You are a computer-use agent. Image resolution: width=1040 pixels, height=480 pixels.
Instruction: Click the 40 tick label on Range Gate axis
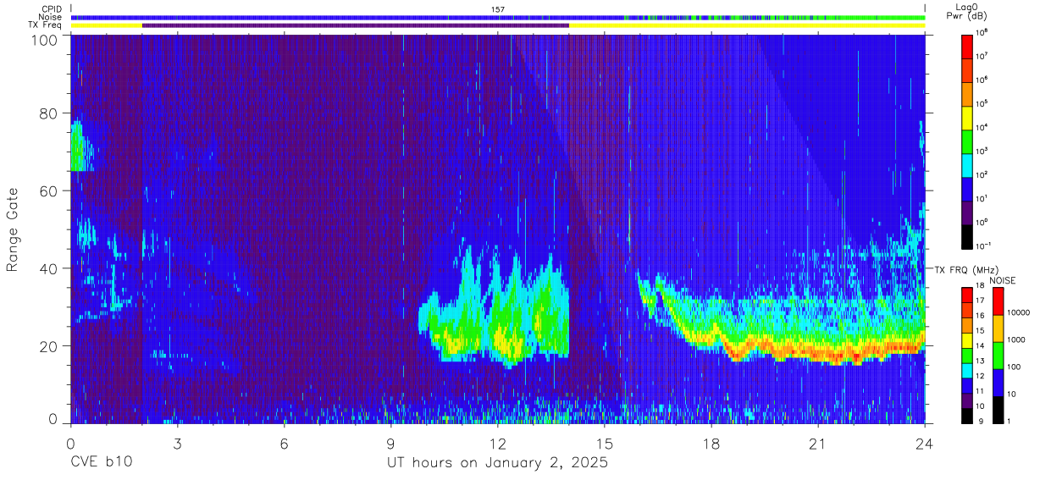click(47, 268)
